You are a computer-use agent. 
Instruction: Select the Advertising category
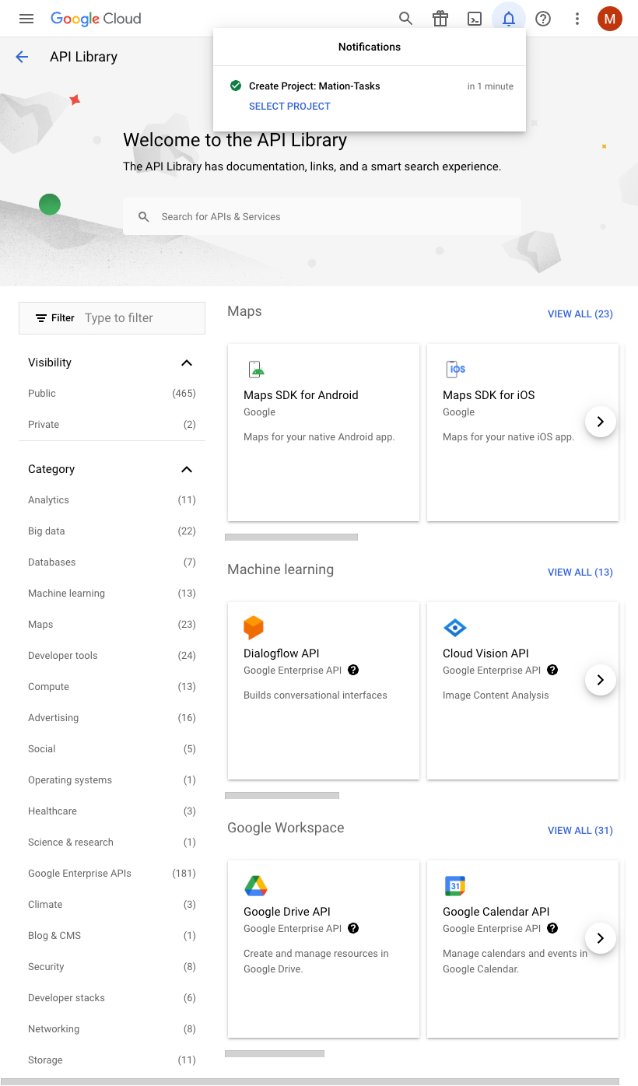click(x=112, y=718)
